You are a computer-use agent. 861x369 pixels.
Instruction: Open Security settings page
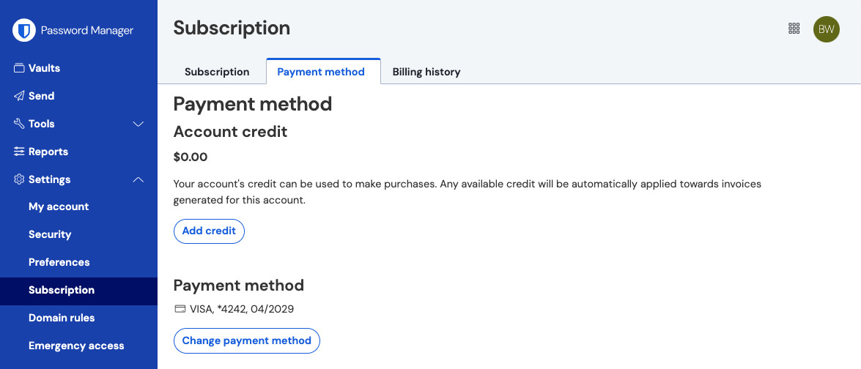click(50, 234)
